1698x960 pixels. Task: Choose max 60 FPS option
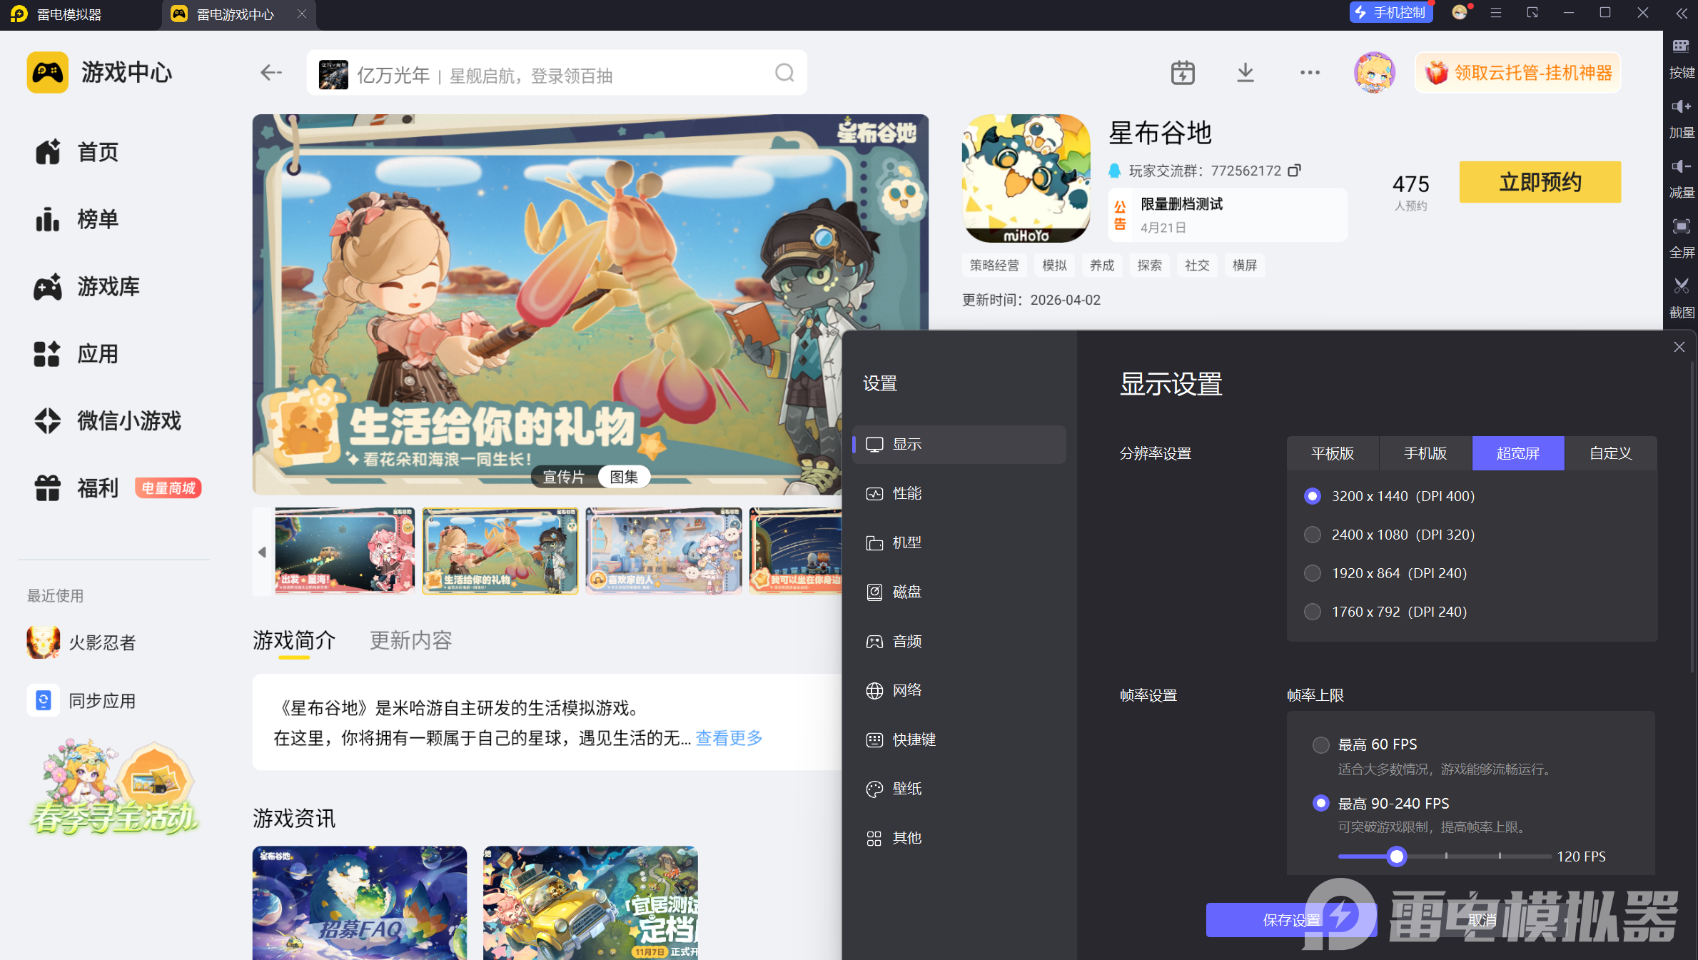pos(1320,745)
